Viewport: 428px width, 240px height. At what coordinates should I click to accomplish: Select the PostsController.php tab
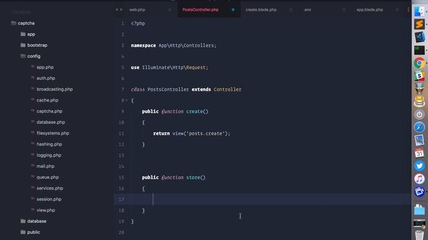[x=201, y=9]
